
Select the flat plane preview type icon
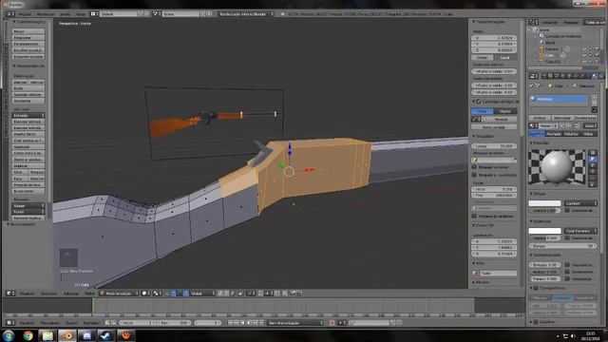point(593,153)
